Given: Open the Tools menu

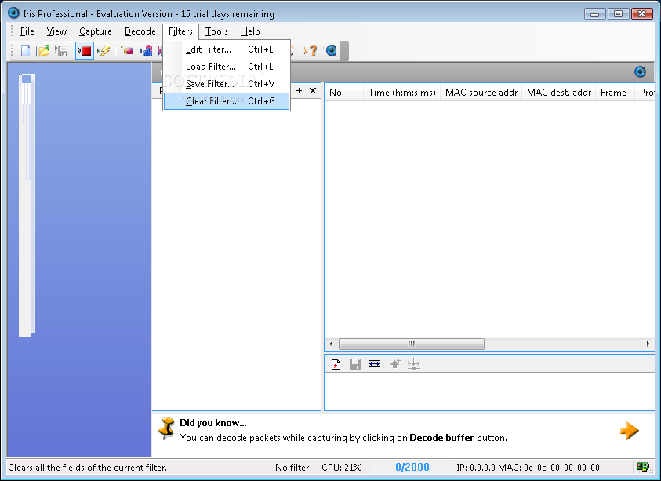Looking at the screenshot, I should pos(216,31).
